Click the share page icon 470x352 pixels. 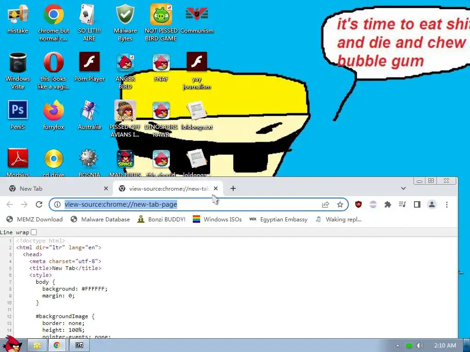click(x=325, y=204)
